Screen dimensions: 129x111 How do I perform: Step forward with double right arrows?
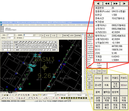point(116,3)
